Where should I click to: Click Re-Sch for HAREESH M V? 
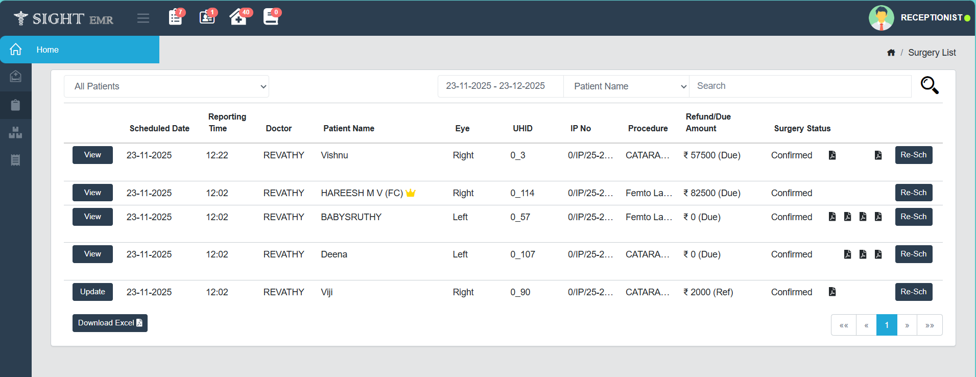point(913,193)
